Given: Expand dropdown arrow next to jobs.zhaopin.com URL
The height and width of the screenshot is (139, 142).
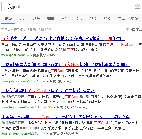Looking at the screenshot, I should coord(44,134).
